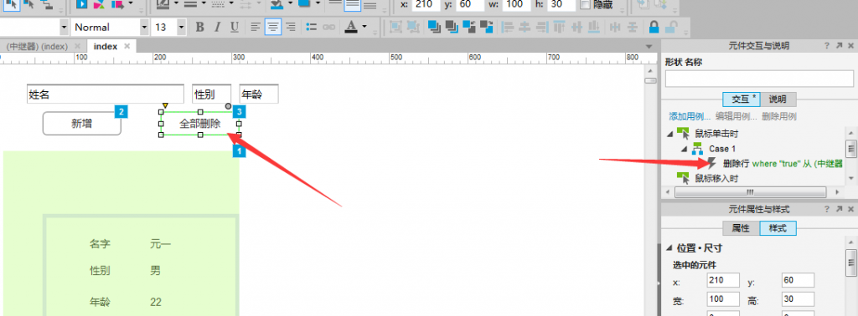Click the 新增 button on canvas

(81, 124)
